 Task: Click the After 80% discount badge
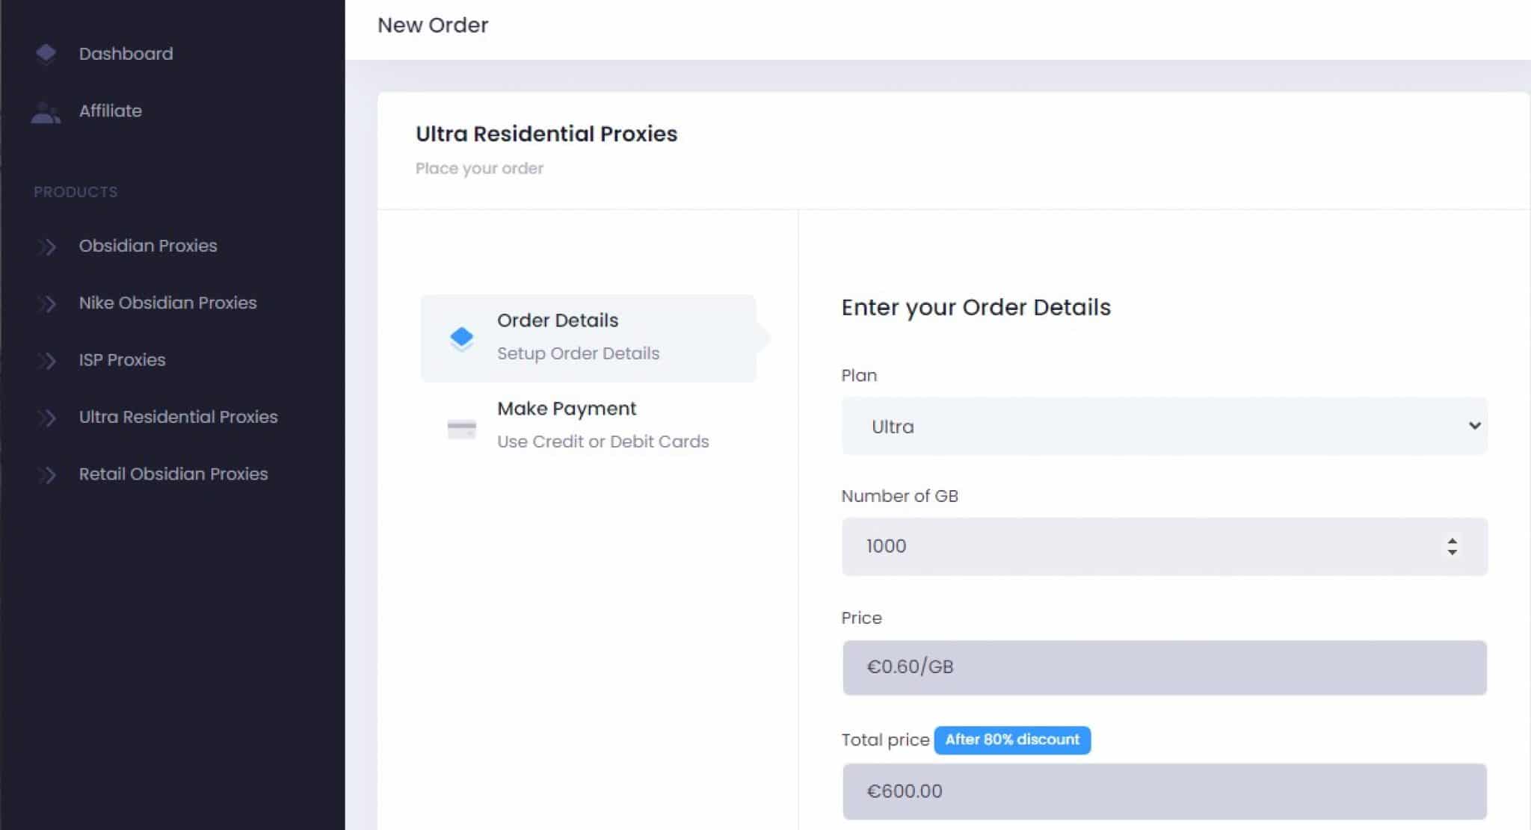pos(1012,740)
